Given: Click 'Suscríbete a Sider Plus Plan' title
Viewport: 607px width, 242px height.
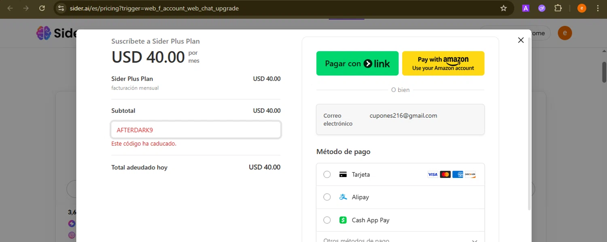Looking at the screenshot, I should pyautogui.click(x=156, y=41).
